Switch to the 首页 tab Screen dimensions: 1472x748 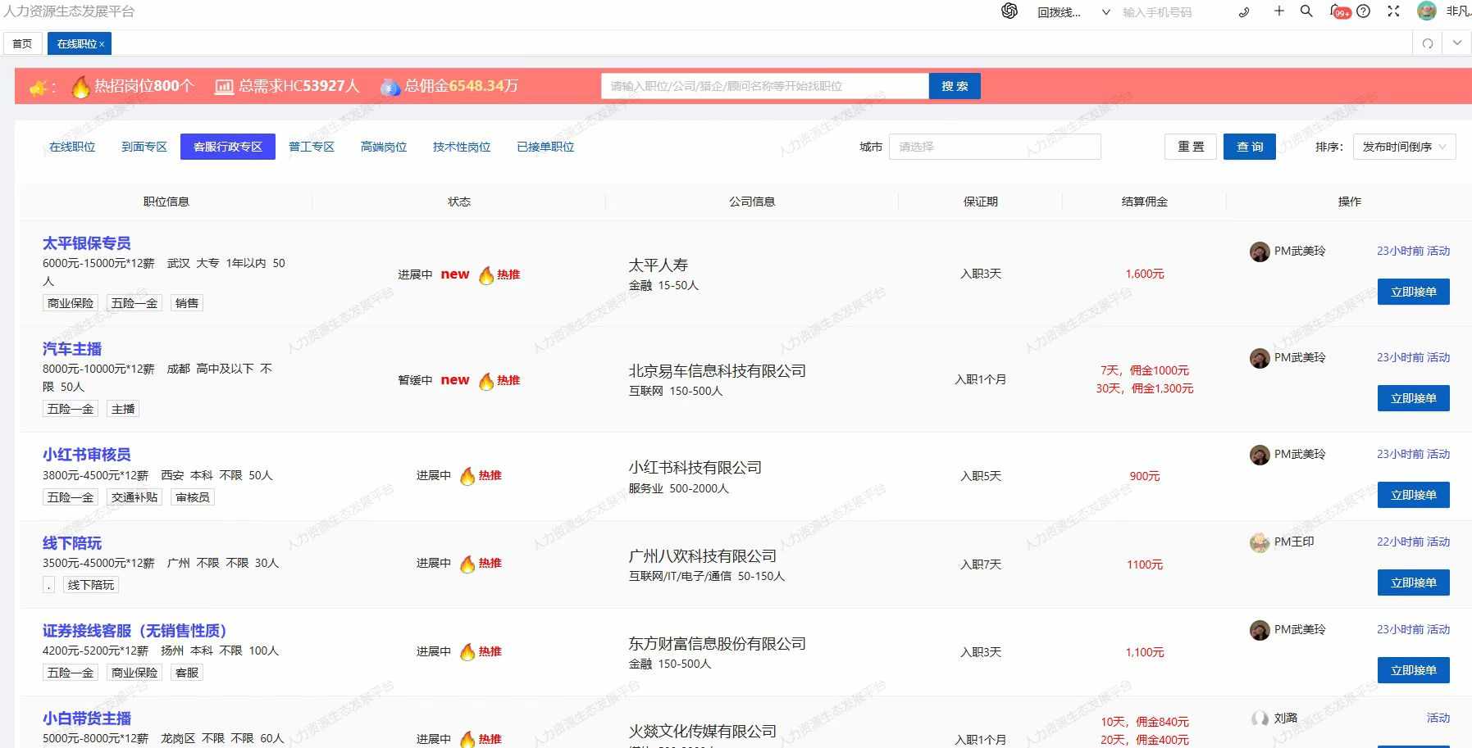point(22,43)
